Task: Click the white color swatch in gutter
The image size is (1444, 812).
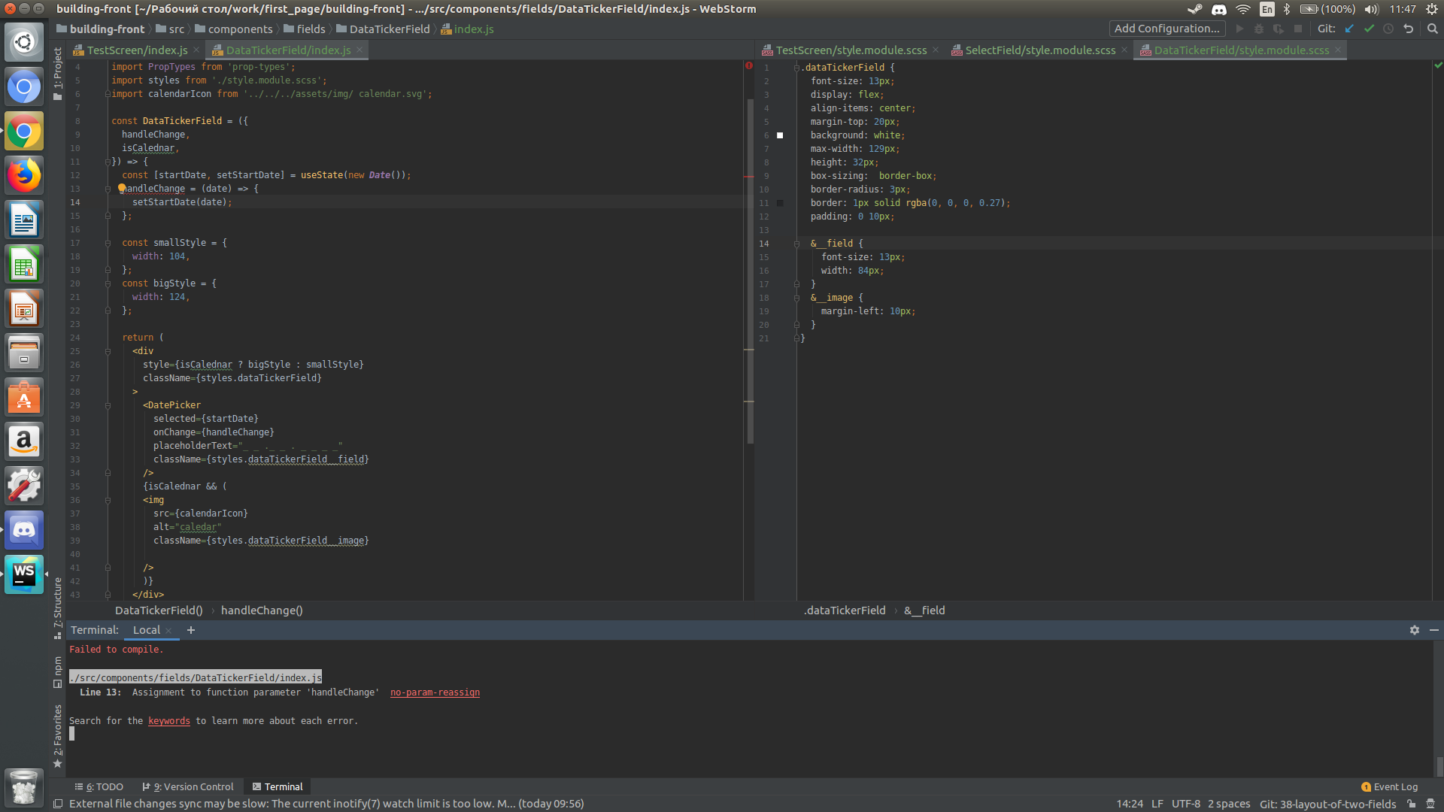Action: point(780,135)
